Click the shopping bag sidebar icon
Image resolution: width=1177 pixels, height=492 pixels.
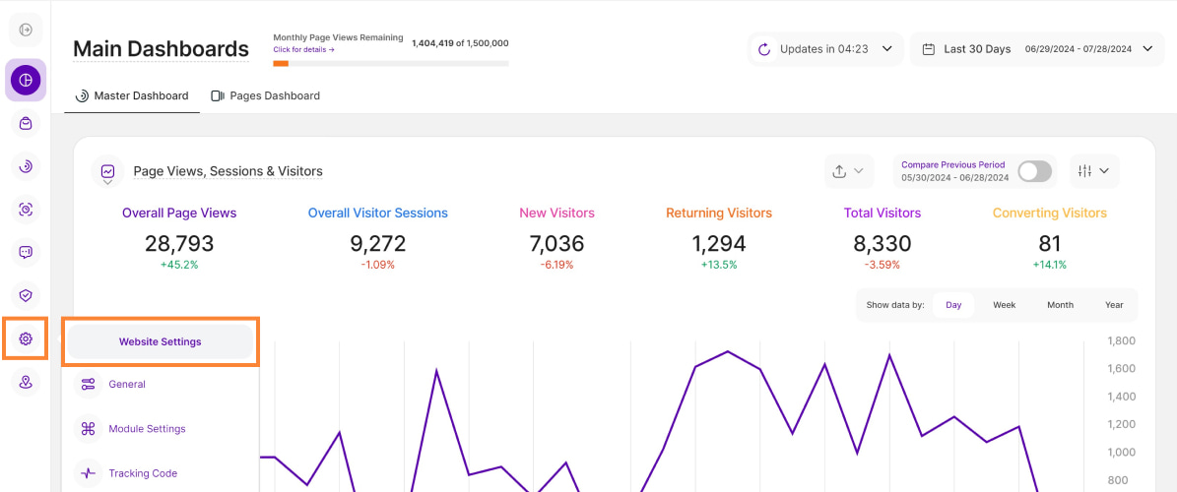[26, 123]
